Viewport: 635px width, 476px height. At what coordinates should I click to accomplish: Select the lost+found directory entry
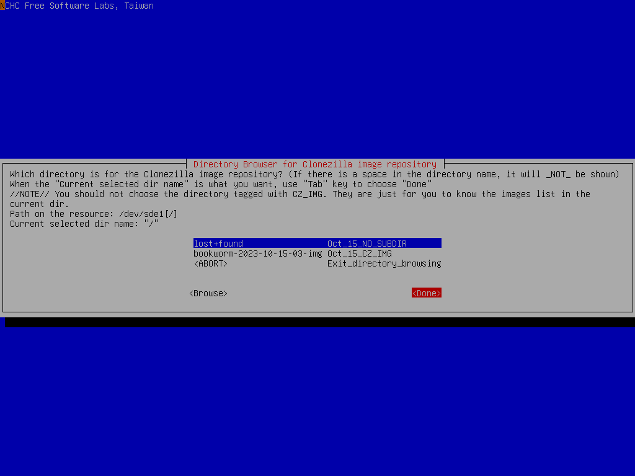pyautogui.click(x=218, y=243)
